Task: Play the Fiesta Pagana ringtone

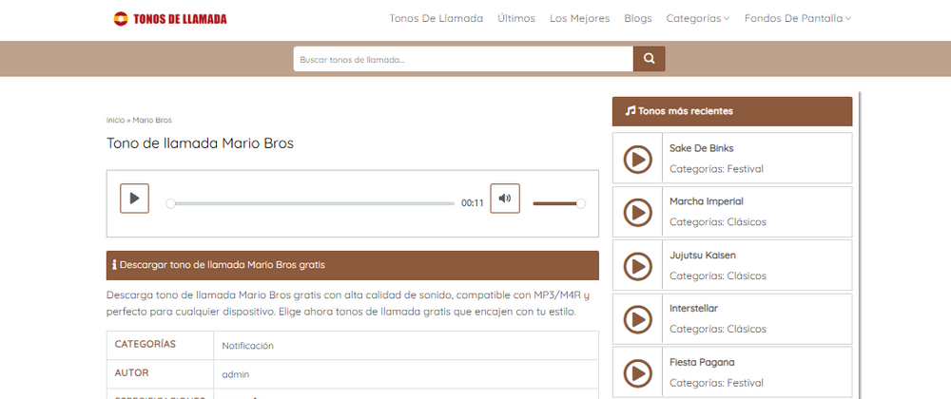Action: click(637, 373)
